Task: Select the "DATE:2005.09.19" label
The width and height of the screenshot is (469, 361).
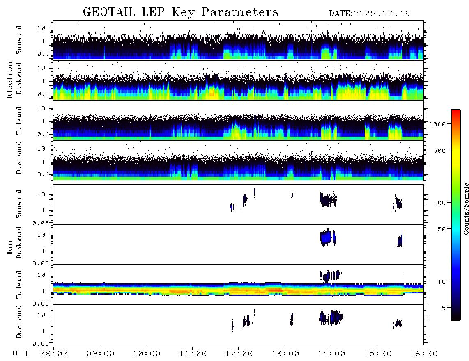Action: coord(369,14)
